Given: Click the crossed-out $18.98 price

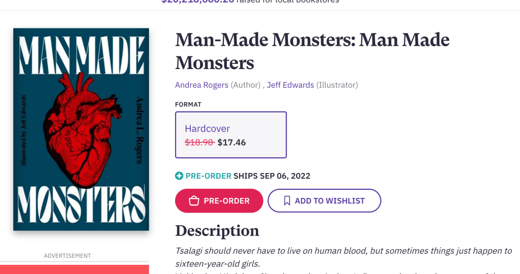Looking at the screenshot, I should [x=199, y=143].
